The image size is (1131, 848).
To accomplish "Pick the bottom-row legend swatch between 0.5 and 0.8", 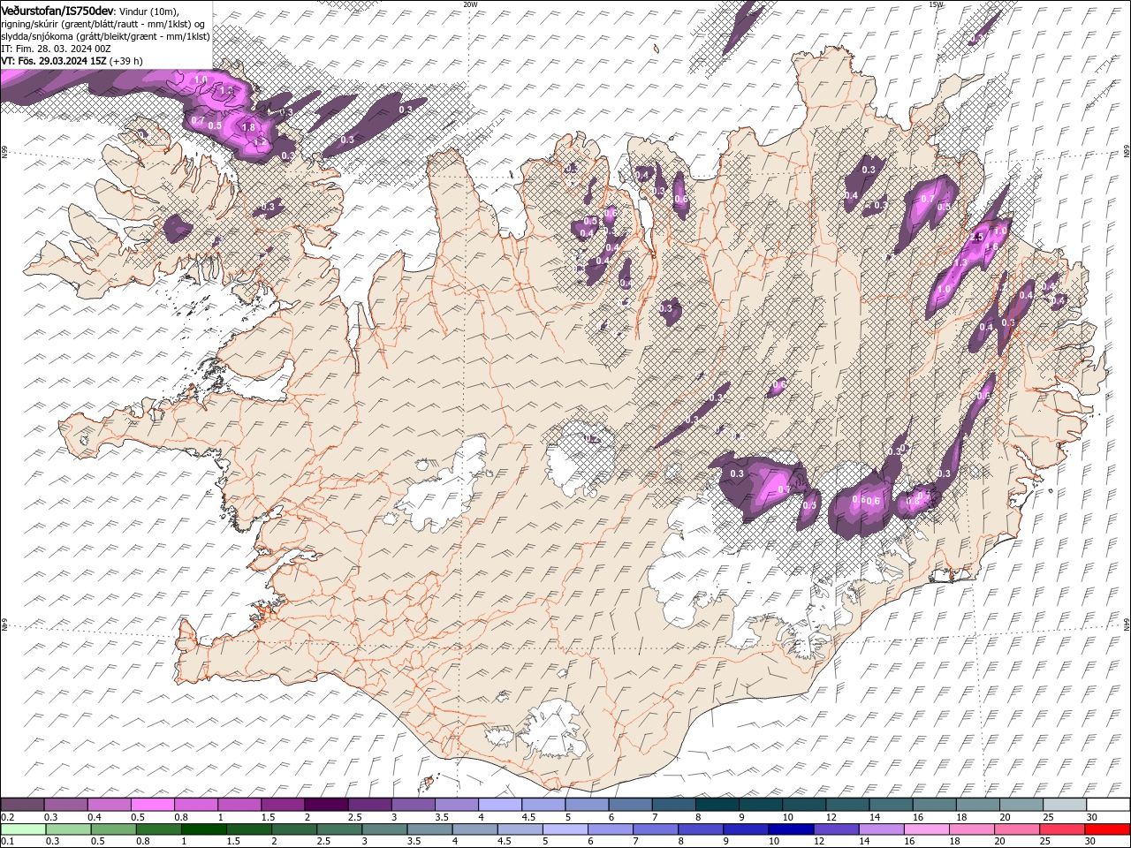I will pos(113,829).
